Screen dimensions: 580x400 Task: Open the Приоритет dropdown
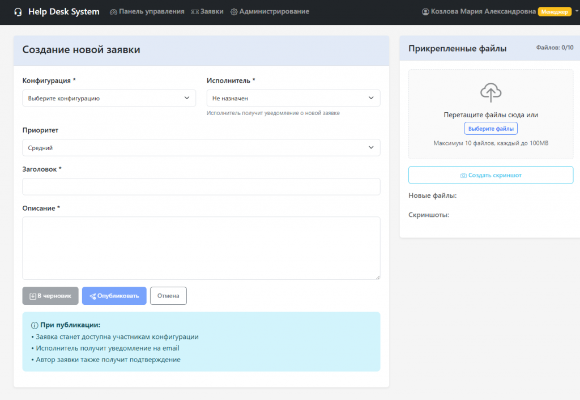[x=201, y=148]
